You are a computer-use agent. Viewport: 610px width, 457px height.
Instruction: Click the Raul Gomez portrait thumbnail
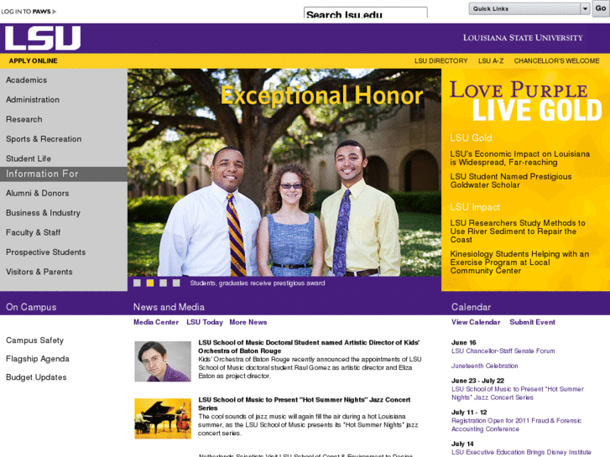[163, 361]
